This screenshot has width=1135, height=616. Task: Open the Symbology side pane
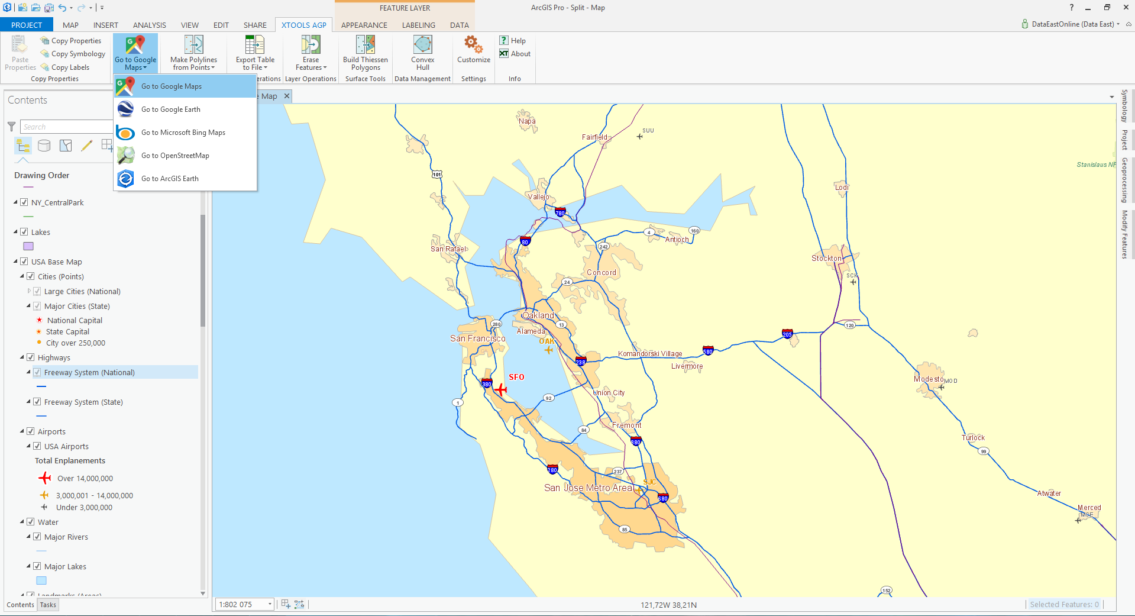pos(1124,106)
